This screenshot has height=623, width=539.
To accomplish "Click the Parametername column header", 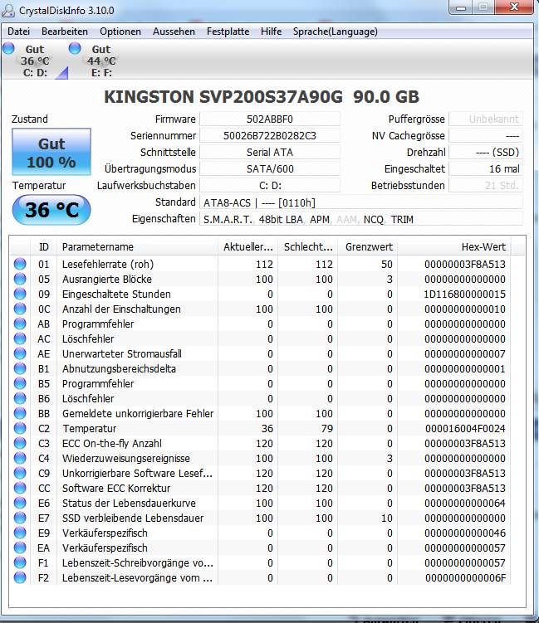I will click(138, 246).
